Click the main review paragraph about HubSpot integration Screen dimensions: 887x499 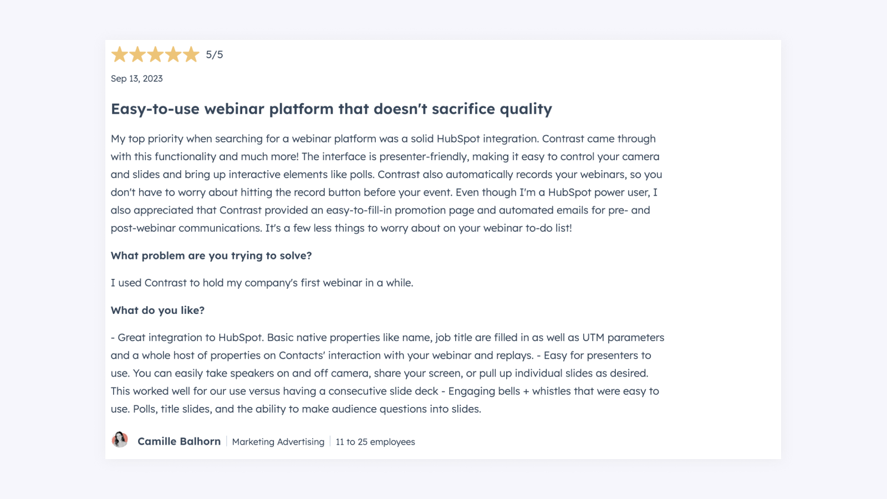[386, 184]
